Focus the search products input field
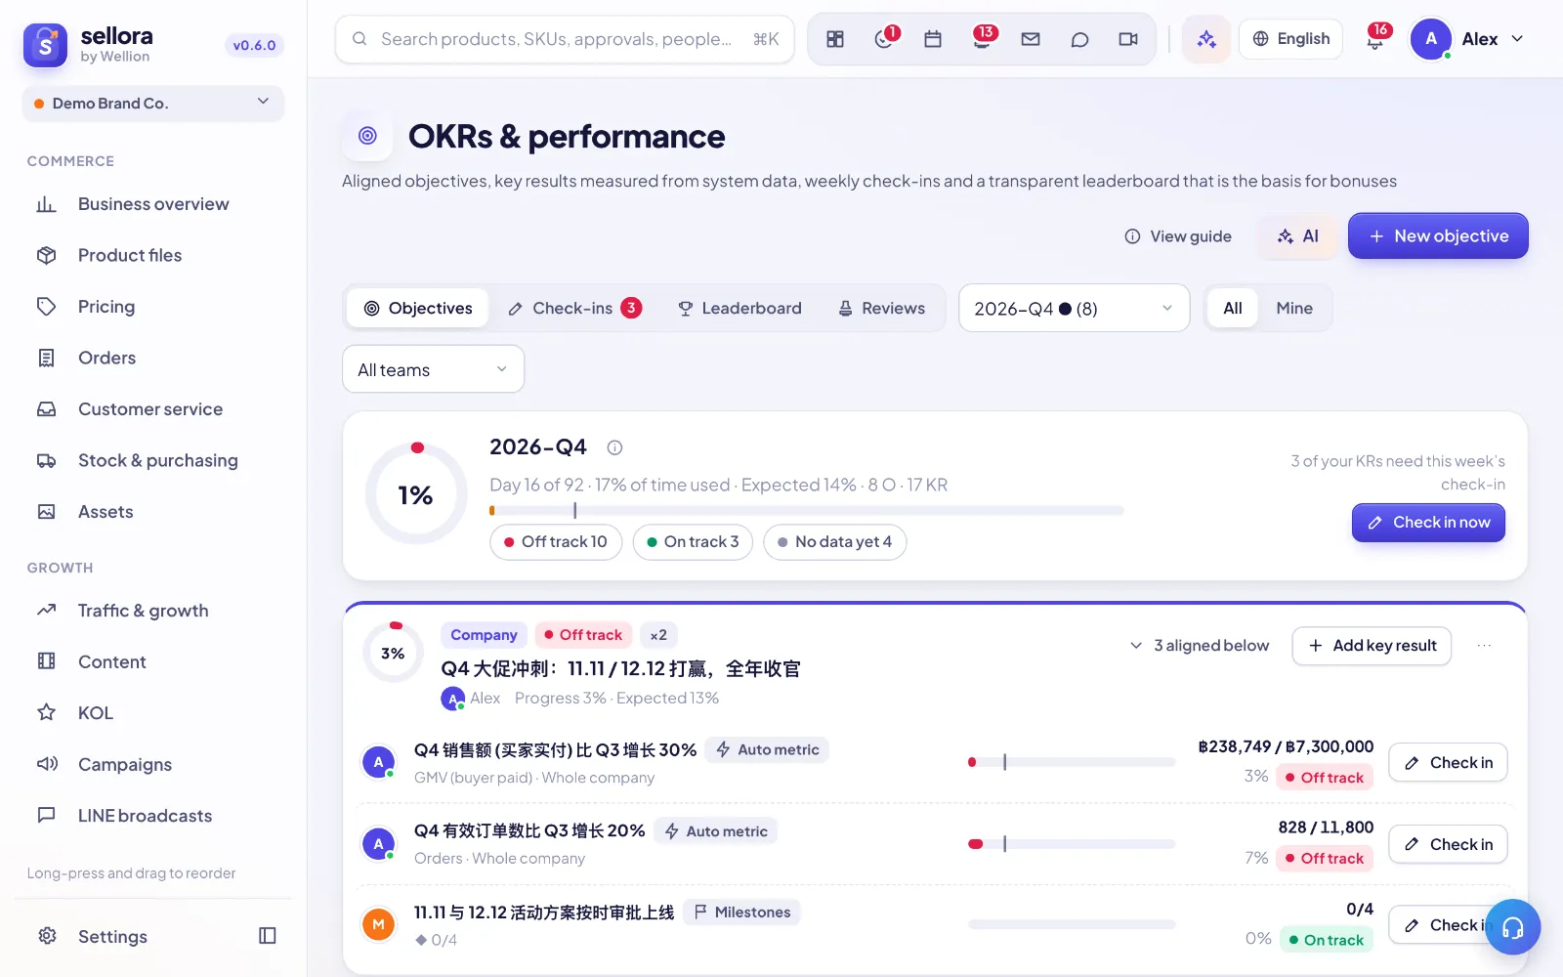1563x977 pixels. (x=565, y=39)
